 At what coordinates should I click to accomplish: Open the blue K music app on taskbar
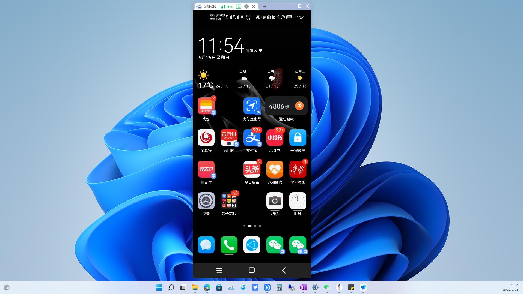tap(267, 287)
